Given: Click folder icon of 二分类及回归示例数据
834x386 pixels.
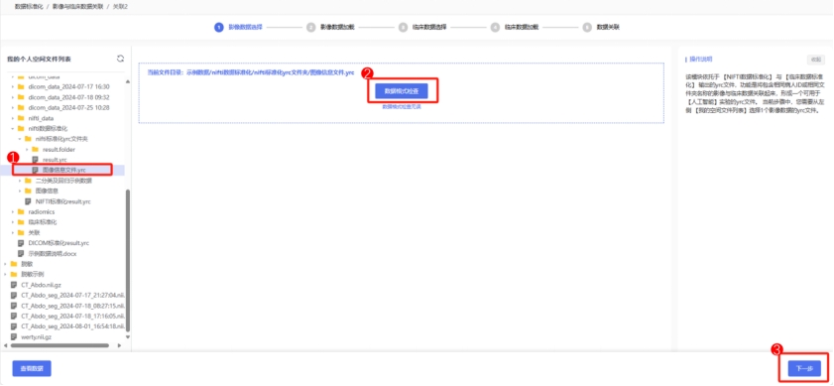Looking at the screenshot, I should pos(28,181).
